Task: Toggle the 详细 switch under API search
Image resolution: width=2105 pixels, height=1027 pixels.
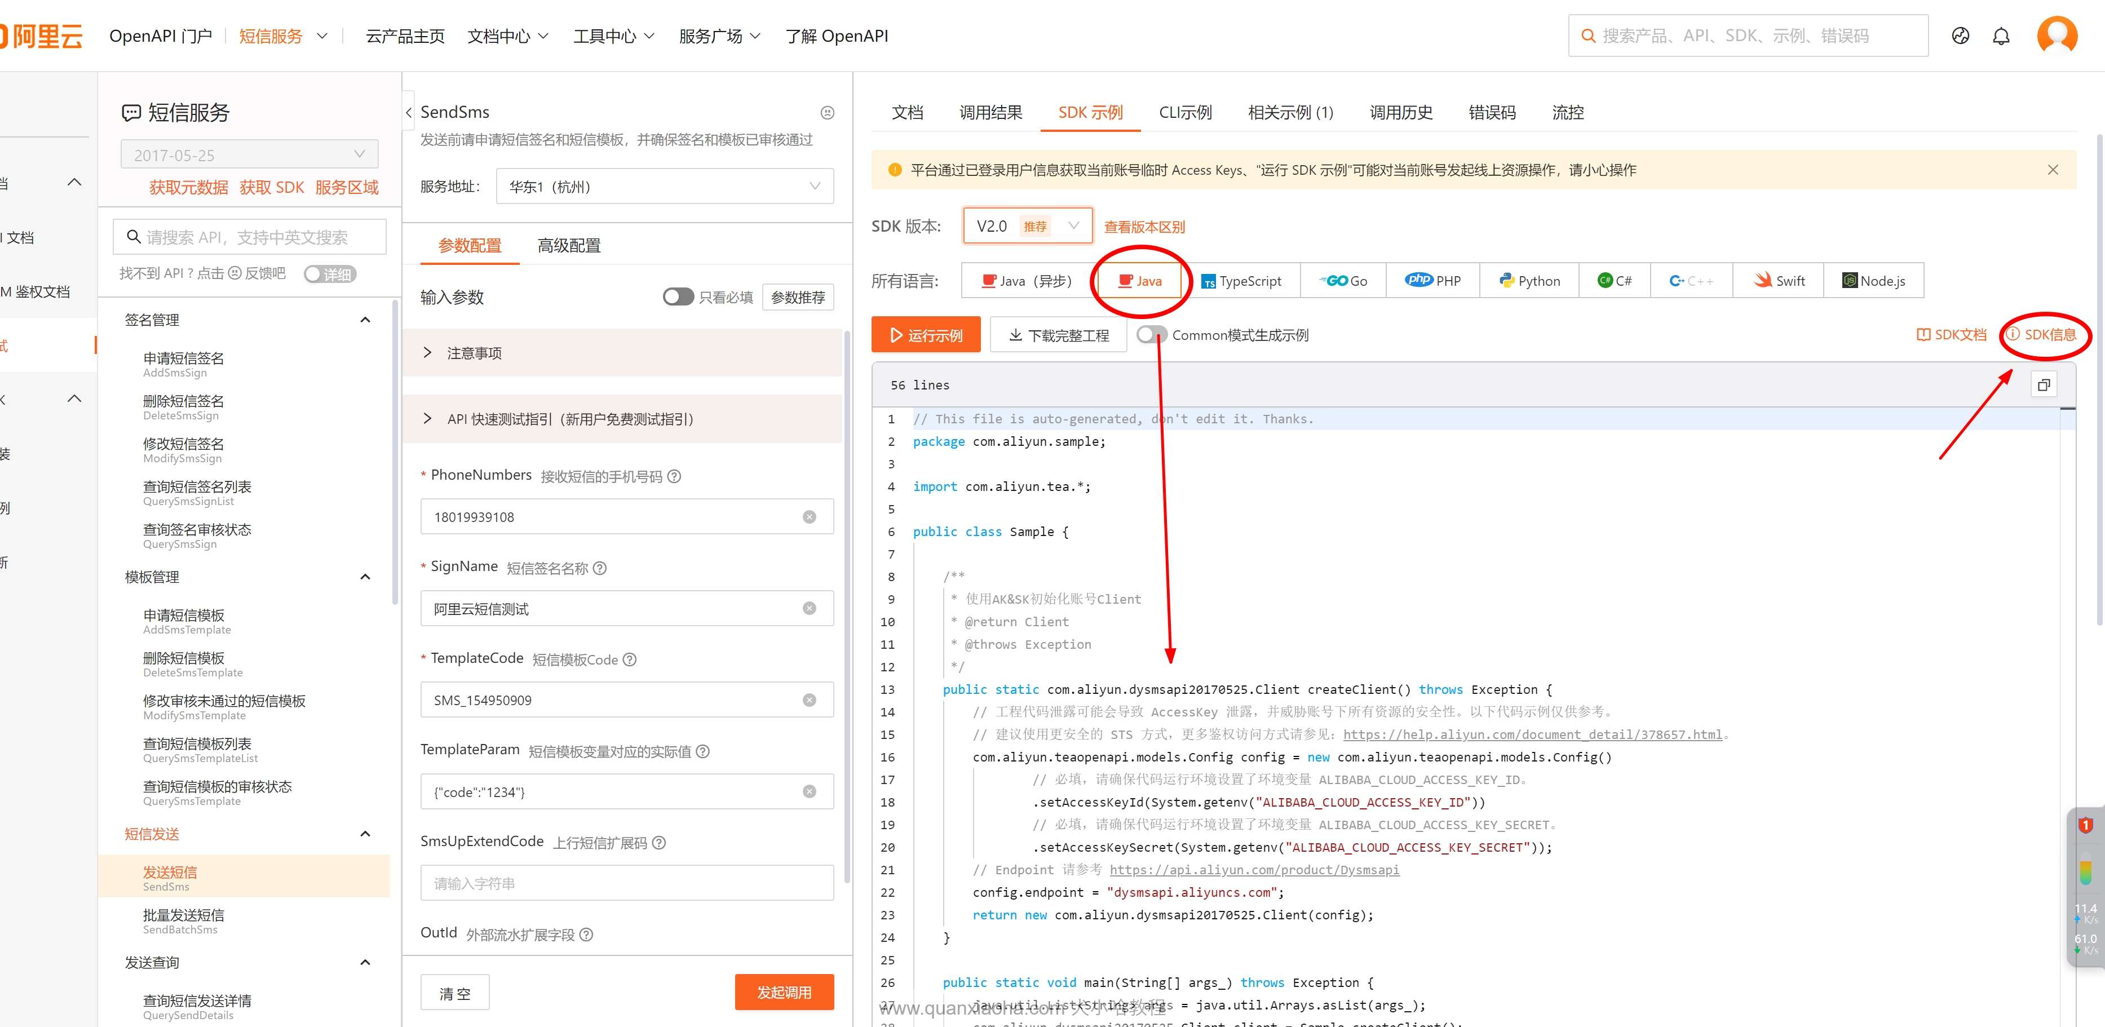Action: 329,274
